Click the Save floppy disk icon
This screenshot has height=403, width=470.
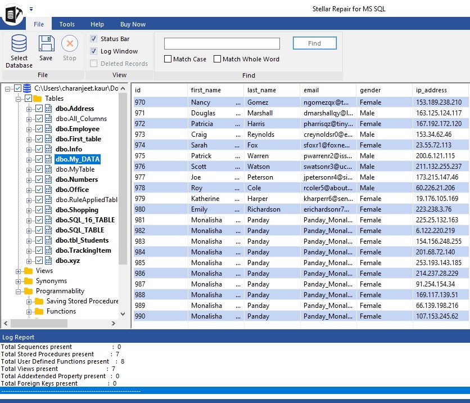click(x=46, y=43)
